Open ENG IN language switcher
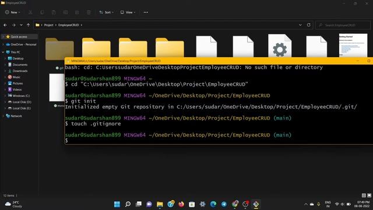This screenshot has width=373, height=210. [x=328, y=204]
